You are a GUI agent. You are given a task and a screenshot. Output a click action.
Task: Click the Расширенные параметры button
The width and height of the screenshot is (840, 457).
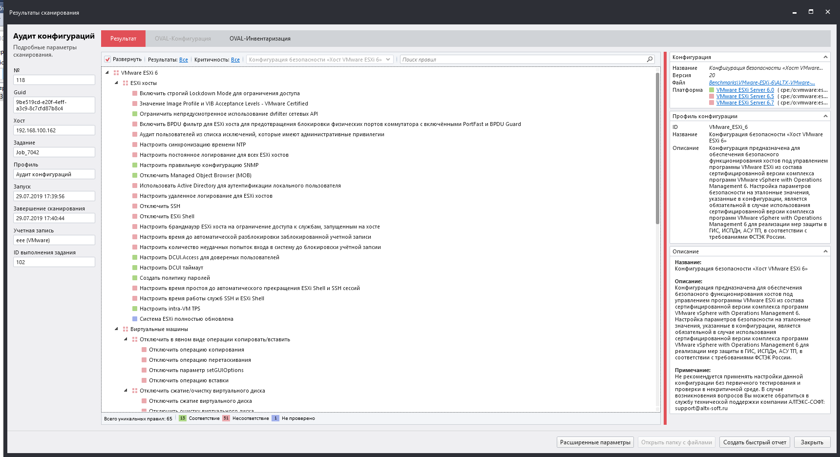pyautogui.click(x=595, y=442)
